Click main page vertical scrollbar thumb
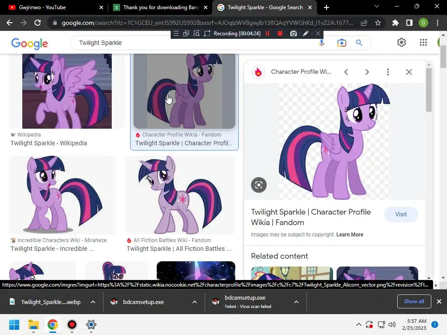 [443, 56]
